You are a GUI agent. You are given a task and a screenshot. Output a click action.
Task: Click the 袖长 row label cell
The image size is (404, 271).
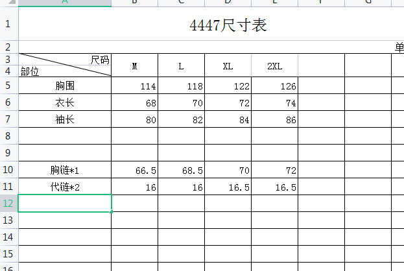coord(65,119)
